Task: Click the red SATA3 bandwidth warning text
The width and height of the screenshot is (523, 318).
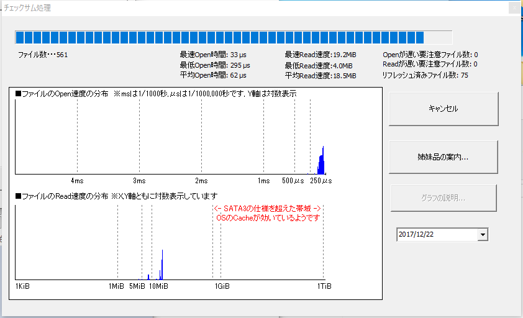Action: [267, 214]
